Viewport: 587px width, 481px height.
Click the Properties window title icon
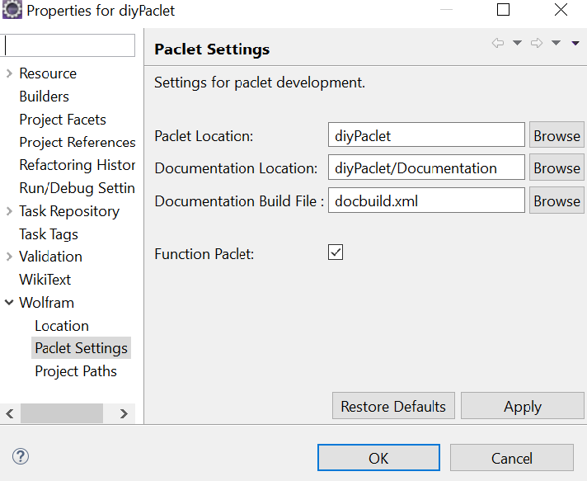pos(12,10)
